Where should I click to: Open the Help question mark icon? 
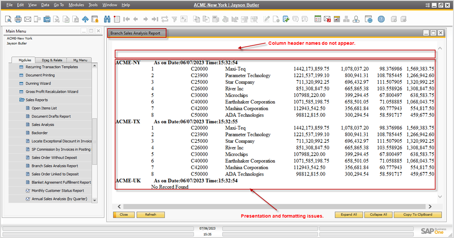[381, 19]
